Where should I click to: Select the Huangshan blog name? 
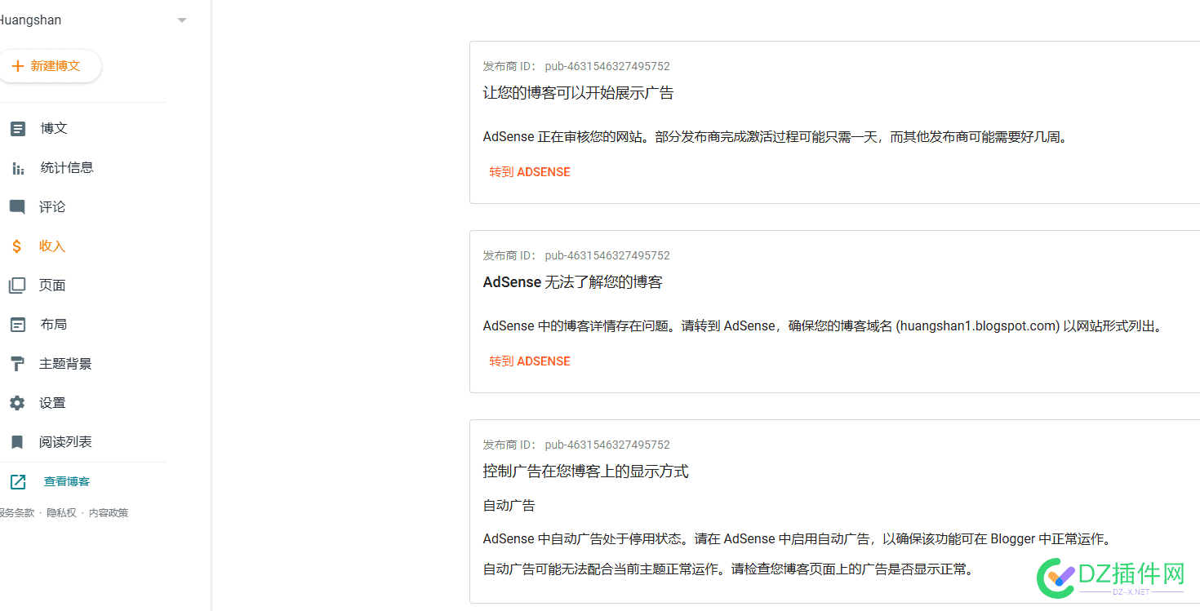[29, 20]
